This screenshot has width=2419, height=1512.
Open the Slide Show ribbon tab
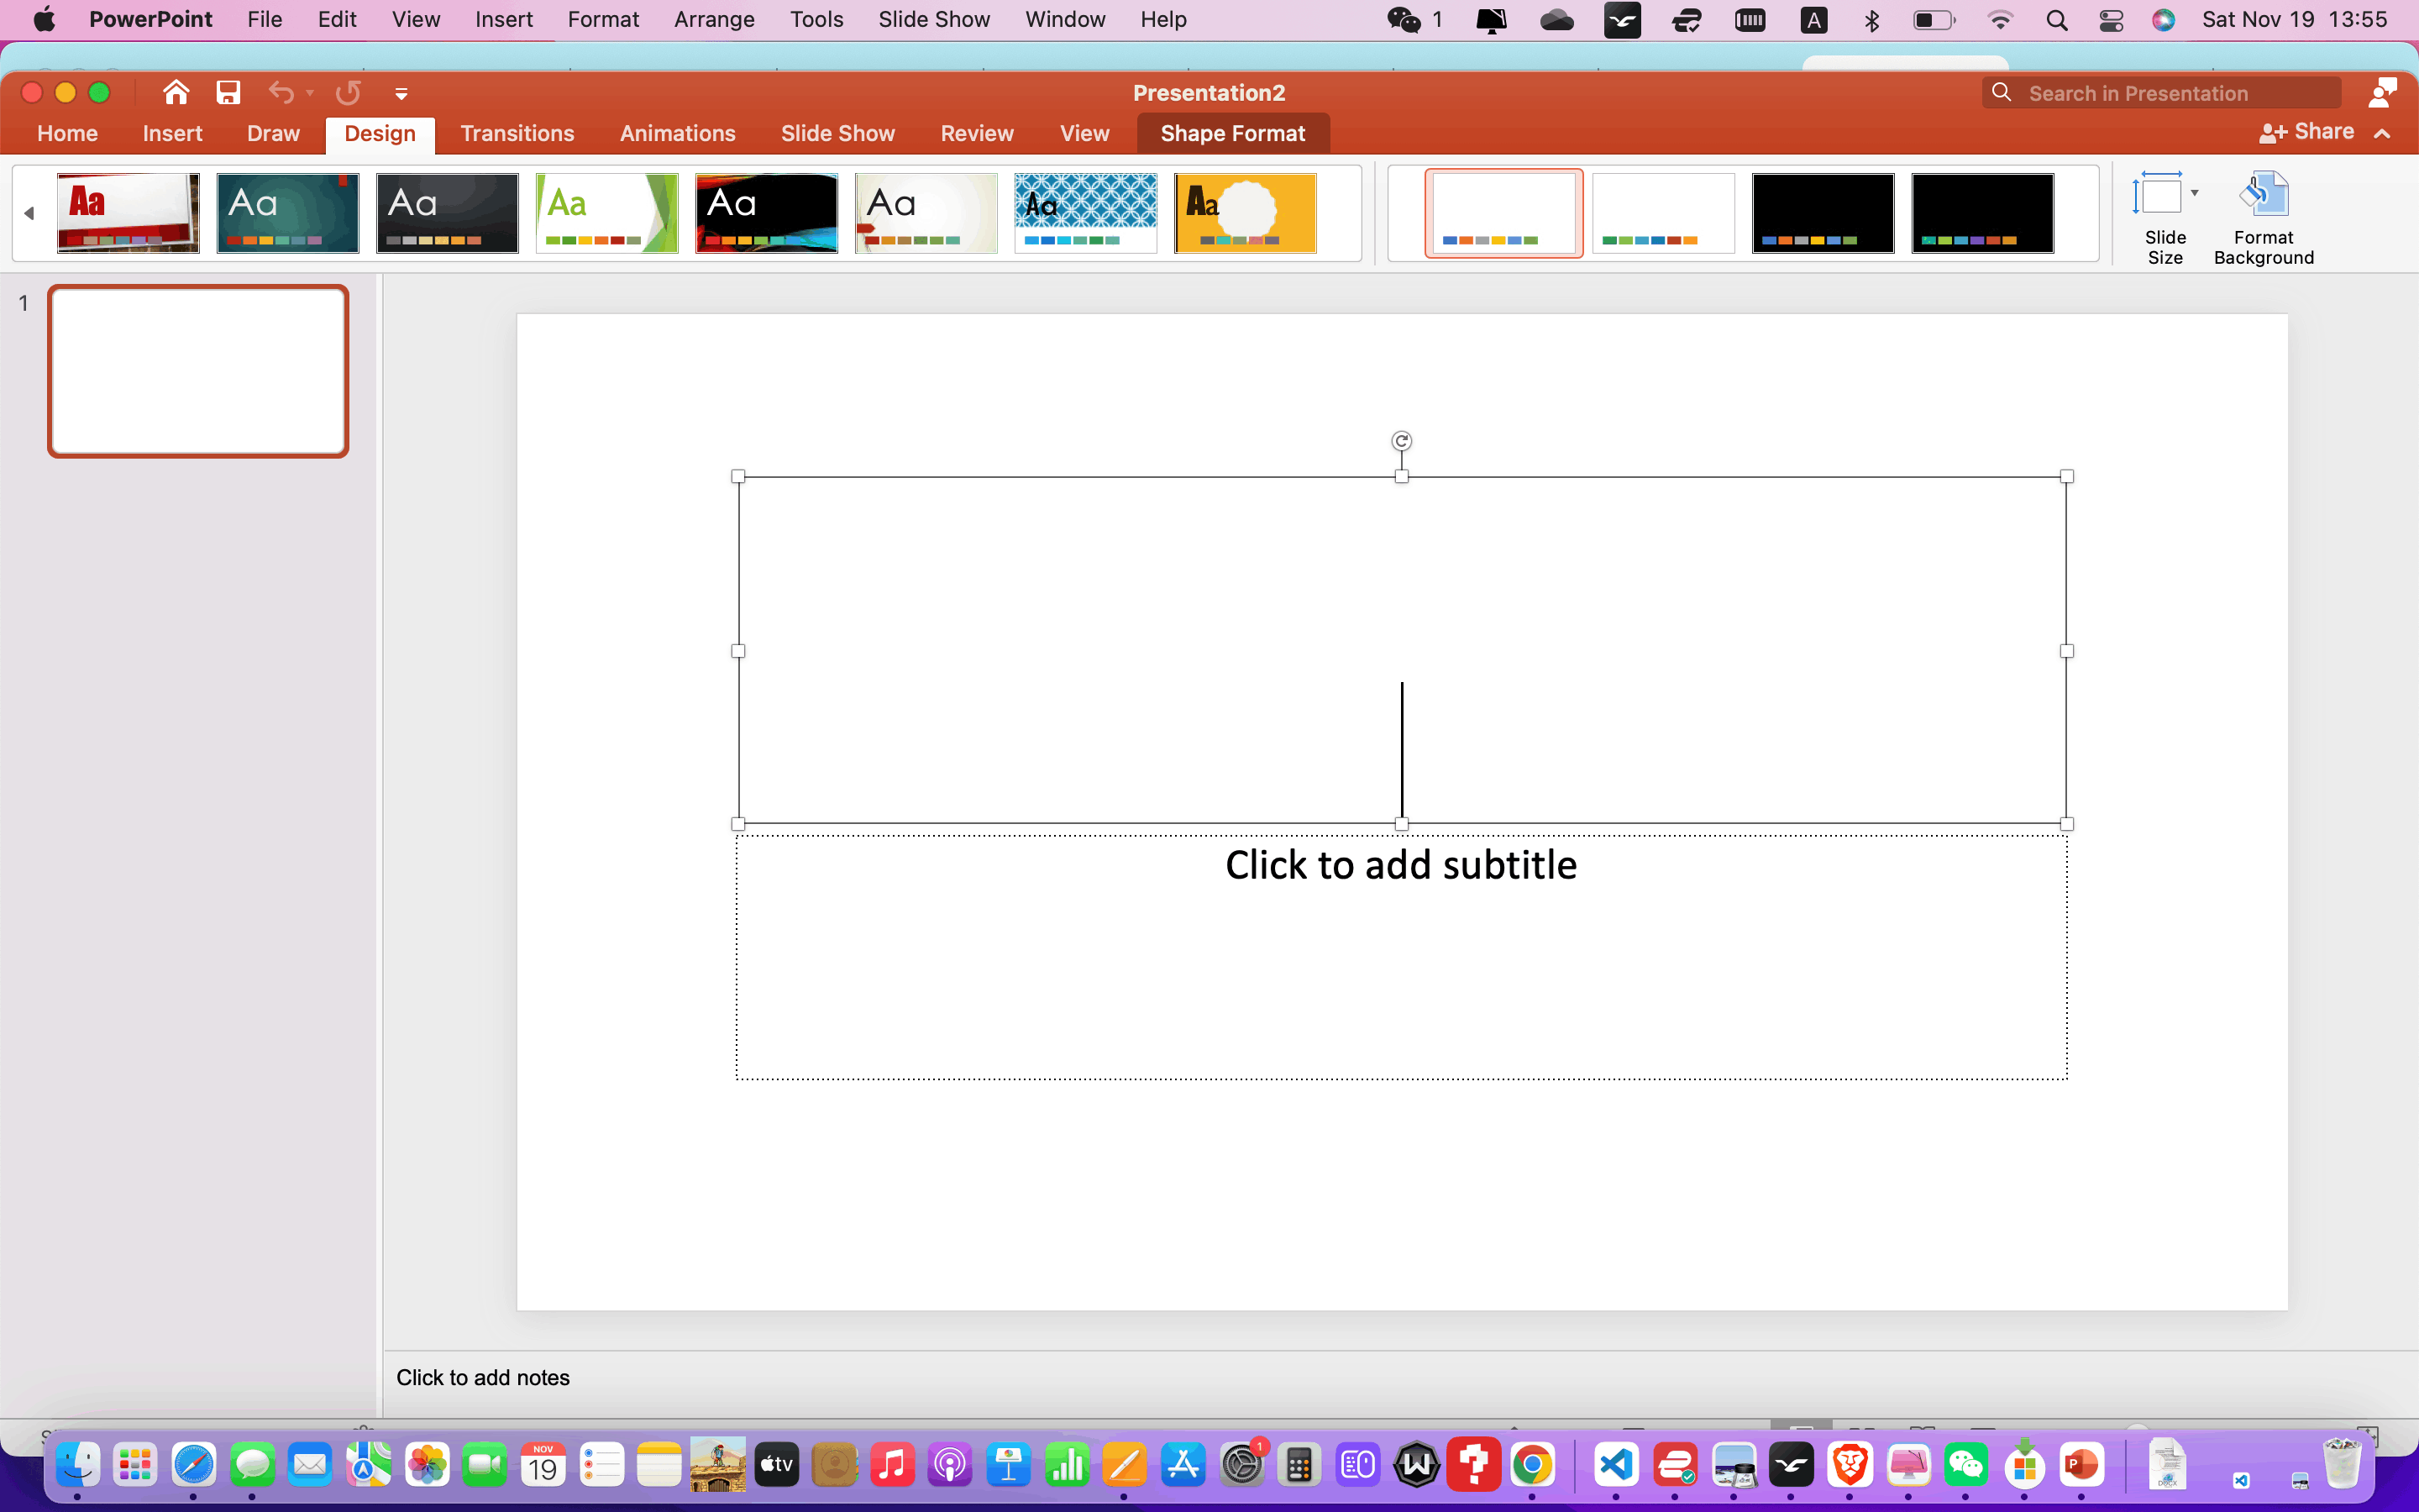coord(837,133)
